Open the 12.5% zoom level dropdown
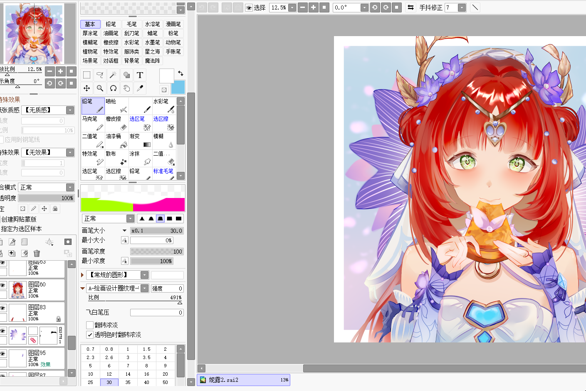Screen dimensions: 586x391 [292, 7]
